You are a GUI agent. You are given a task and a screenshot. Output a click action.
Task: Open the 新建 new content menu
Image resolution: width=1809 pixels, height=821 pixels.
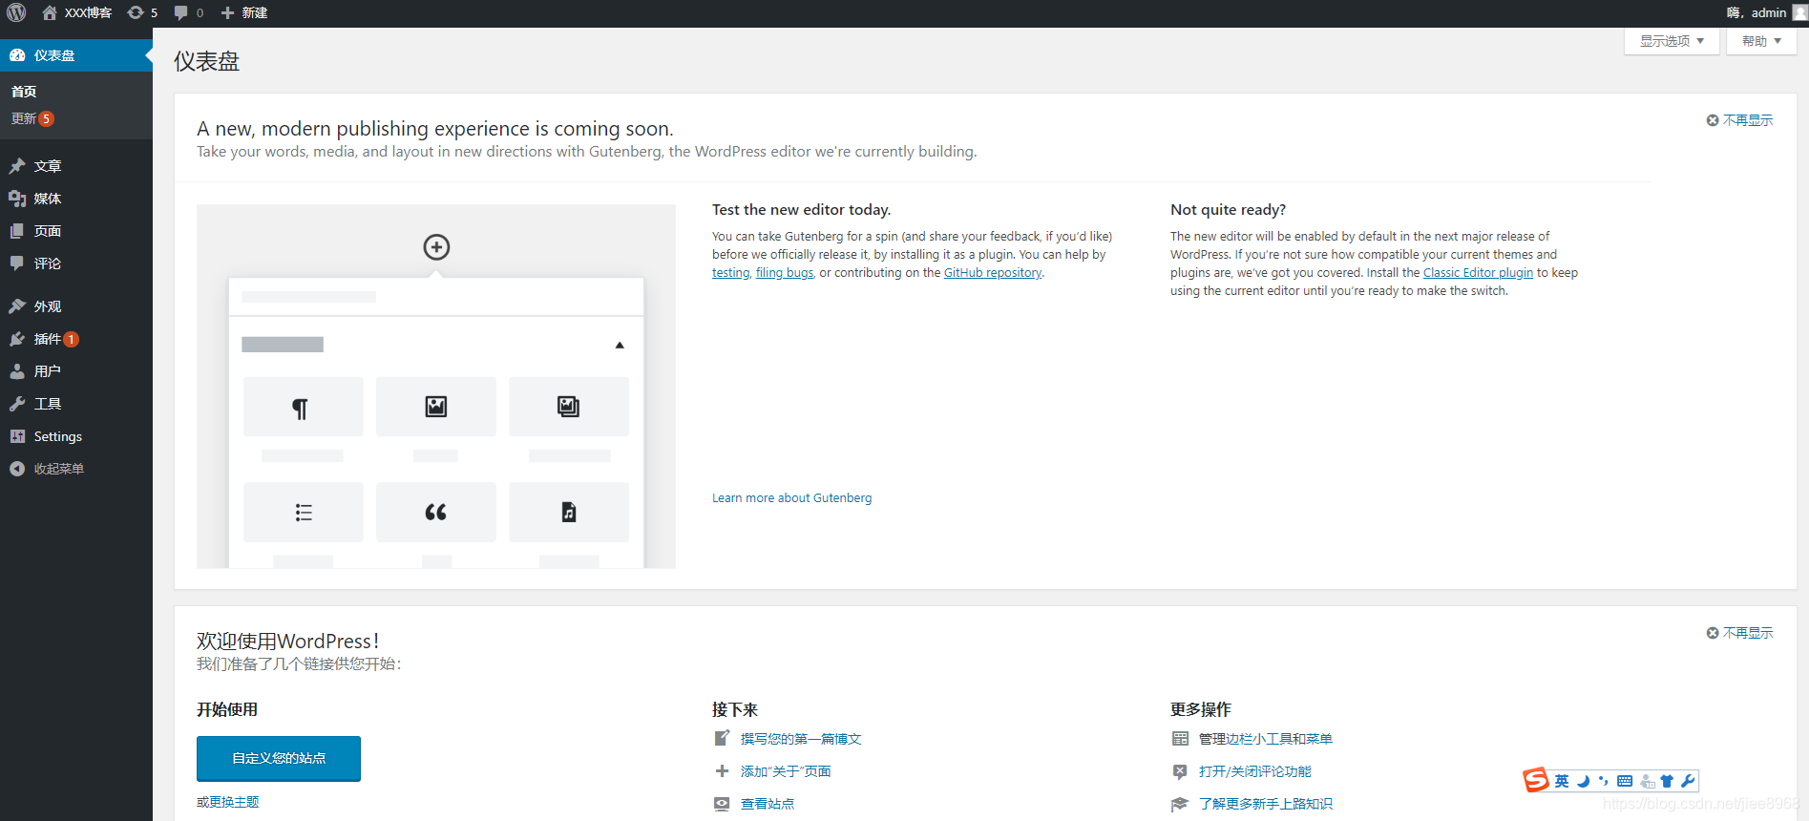click(244, 12)
